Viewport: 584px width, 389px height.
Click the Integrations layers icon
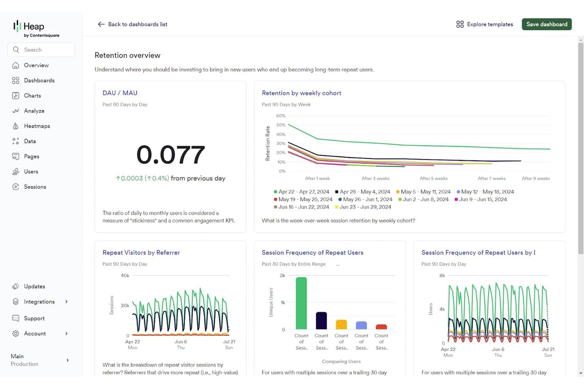(16, 302)
